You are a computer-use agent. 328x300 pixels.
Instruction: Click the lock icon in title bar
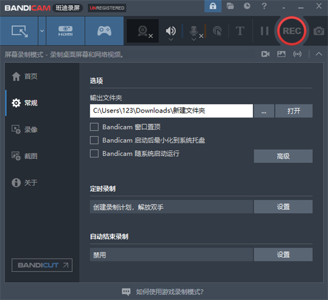[x=213, y=6]
